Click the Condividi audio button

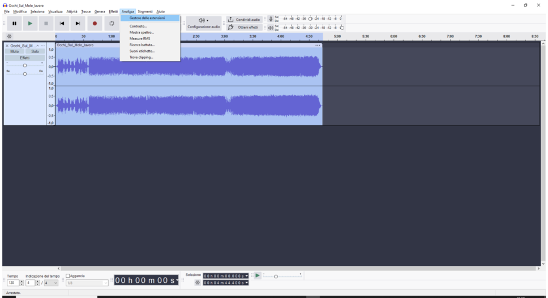click(x=244, y=20)
